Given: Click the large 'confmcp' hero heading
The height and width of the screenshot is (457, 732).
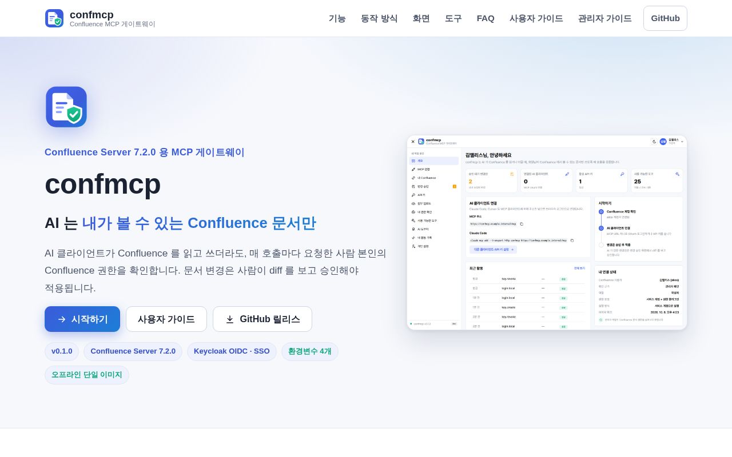Looking at the screenshot, I should click(x=103, y=184).
